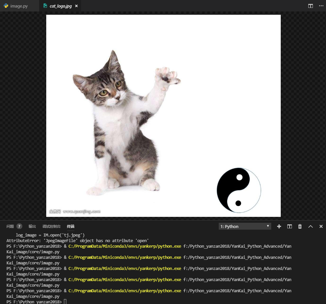The height and width of the screenshot is (304, 326).
Task: Click the Python file icon on image.py tab
Action: [x=6, y=6]
